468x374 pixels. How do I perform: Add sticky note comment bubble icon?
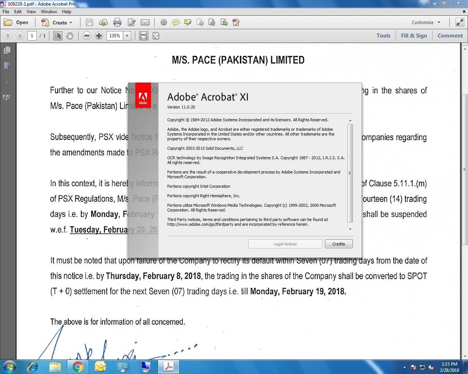tap(176, 22)
